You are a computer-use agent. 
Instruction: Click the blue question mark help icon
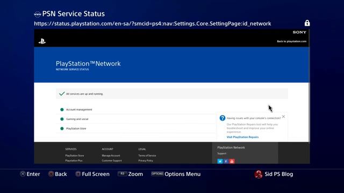pos(222,118)
